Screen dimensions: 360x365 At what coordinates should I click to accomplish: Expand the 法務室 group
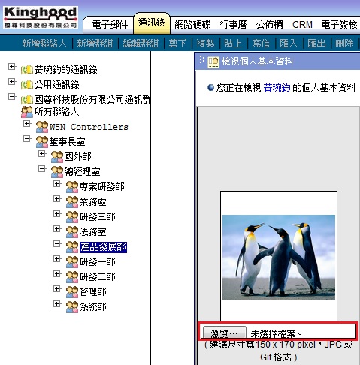point(57,229)
